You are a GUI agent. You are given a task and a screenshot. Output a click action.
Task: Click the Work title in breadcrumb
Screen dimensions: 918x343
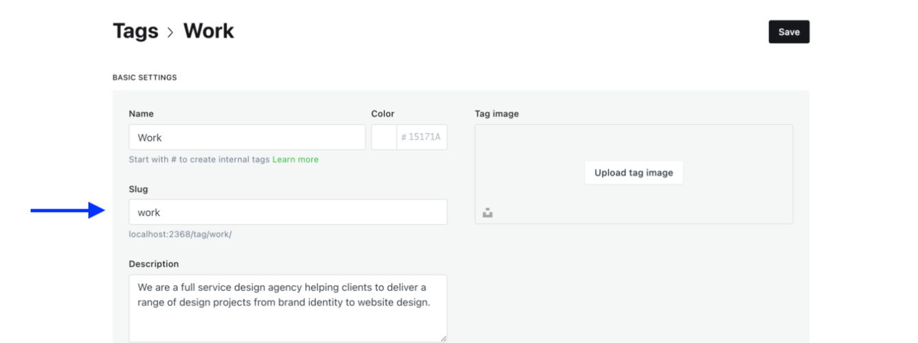pos(209,31)
